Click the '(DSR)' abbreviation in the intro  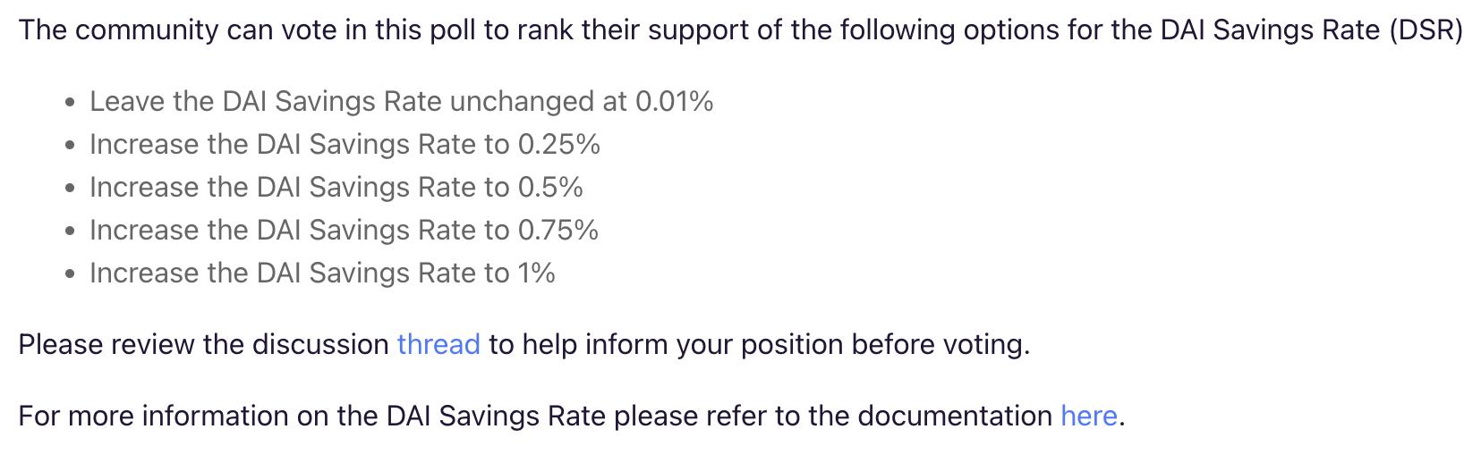1426,31
